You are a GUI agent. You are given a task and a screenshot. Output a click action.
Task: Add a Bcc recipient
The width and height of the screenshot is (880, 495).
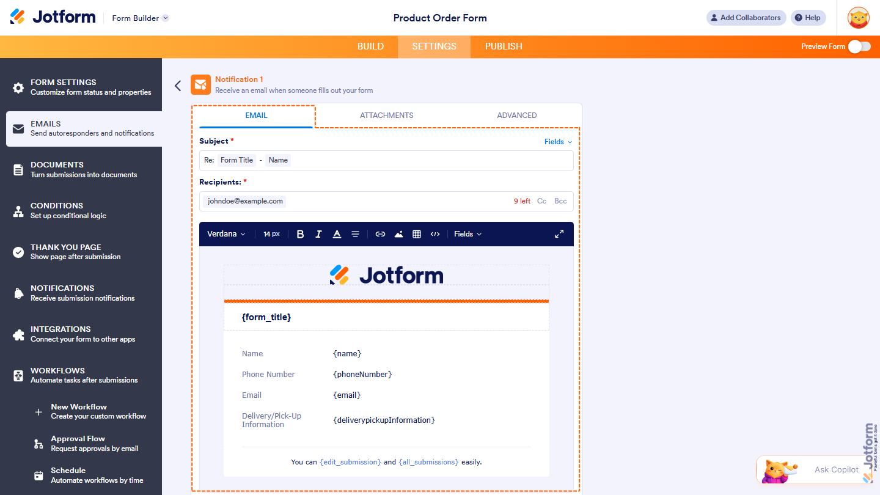[x=560, y=201]
